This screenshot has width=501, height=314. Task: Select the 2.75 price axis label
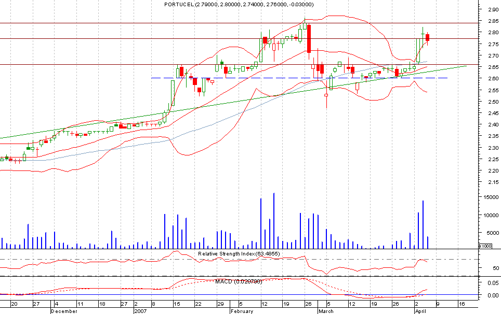click(493, 44)
